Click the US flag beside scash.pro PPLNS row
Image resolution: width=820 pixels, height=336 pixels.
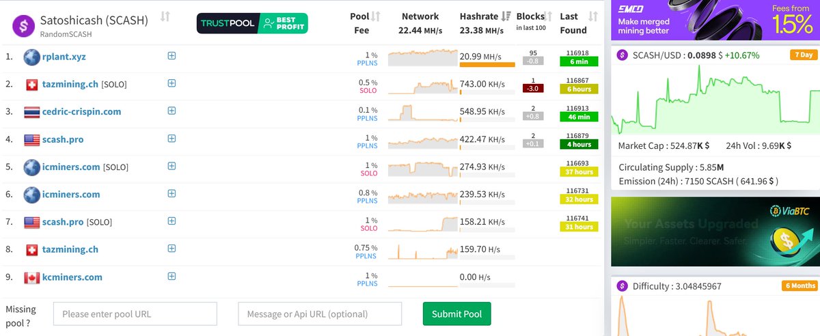coord(31,139)
